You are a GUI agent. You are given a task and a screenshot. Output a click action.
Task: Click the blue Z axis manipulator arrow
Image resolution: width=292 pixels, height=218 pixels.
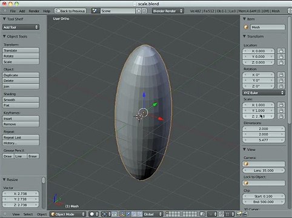[x=144, y=94]
